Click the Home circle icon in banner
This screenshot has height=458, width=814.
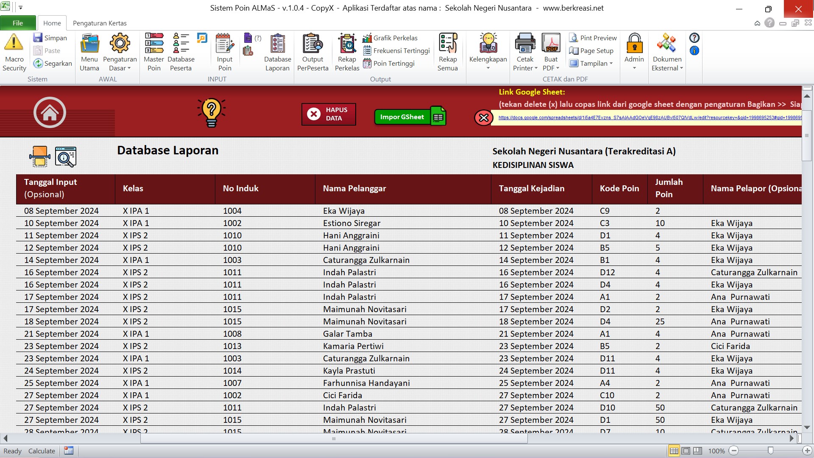point(50,112)
